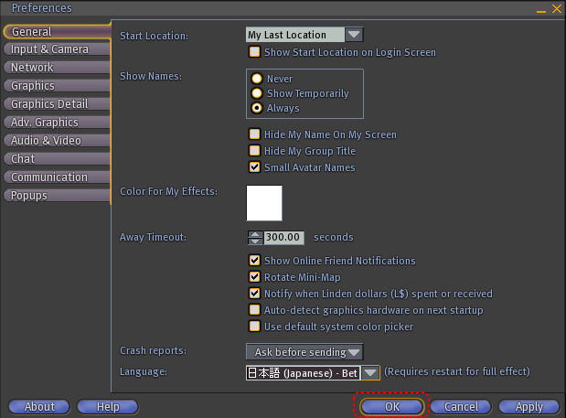Open the Communication tab
The image size is (566, 418).
tap(57, 177)
